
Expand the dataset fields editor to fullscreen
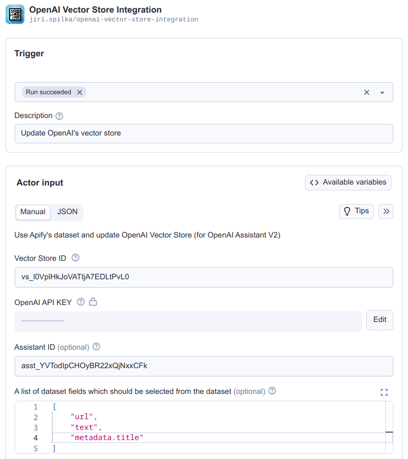pyautogui.click(x=384, y=392)
